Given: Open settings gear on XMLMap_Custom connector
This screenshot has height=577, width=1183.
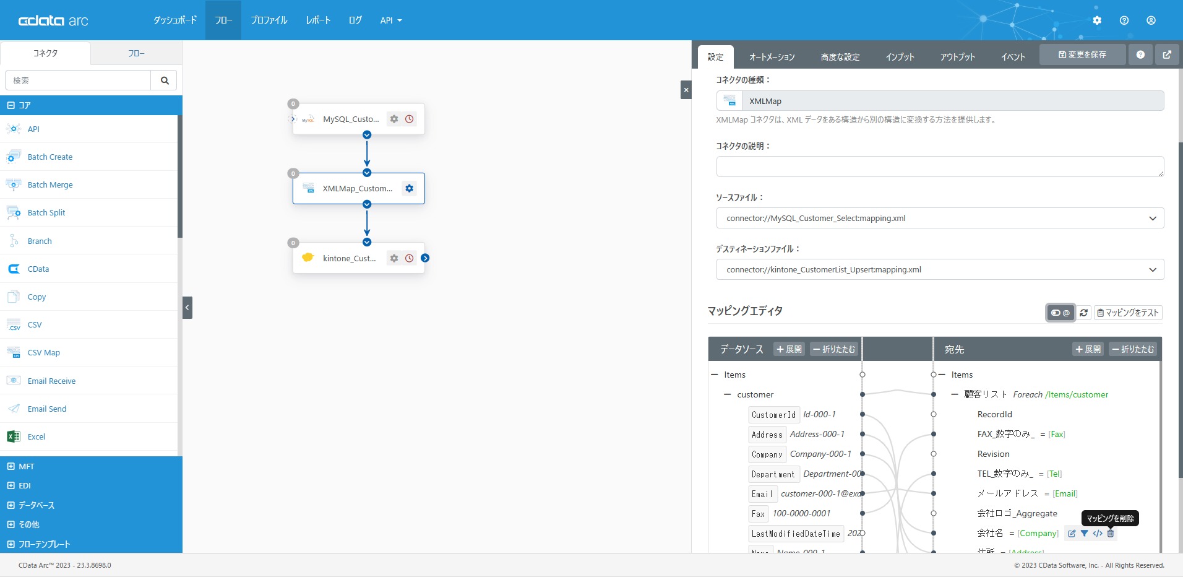Looking at the screenshot, I should tap(409, 188).
